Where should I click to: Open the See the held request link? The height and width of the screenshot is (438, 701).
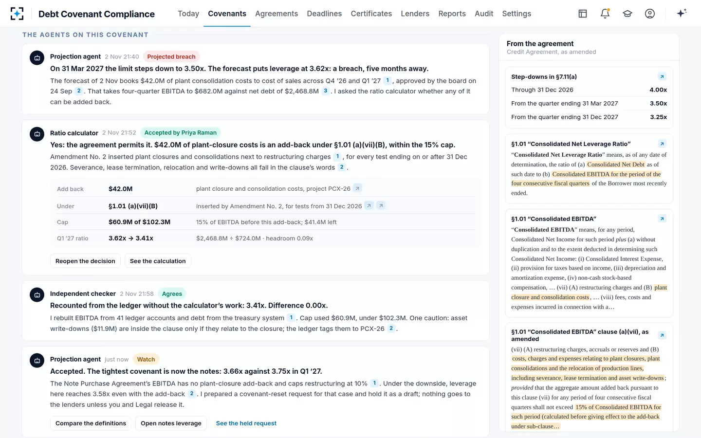pyautogui.click(x=246, y=423)
